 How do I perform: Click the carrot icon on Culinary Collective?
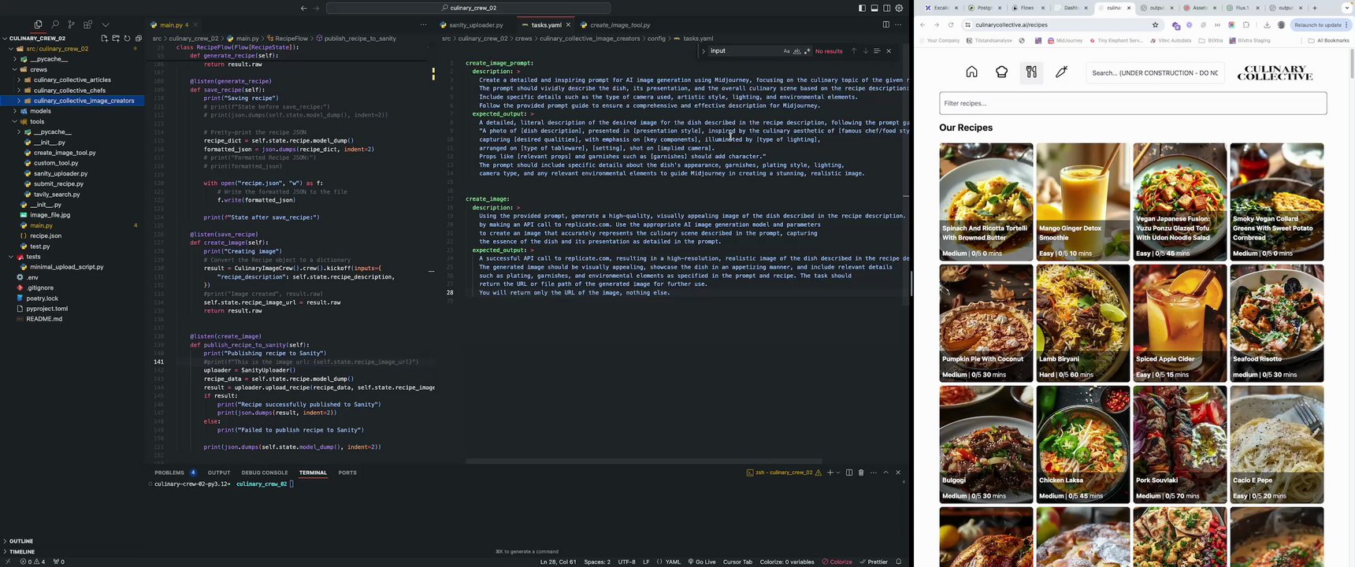pyautogui.click(x=1061, y=72)
